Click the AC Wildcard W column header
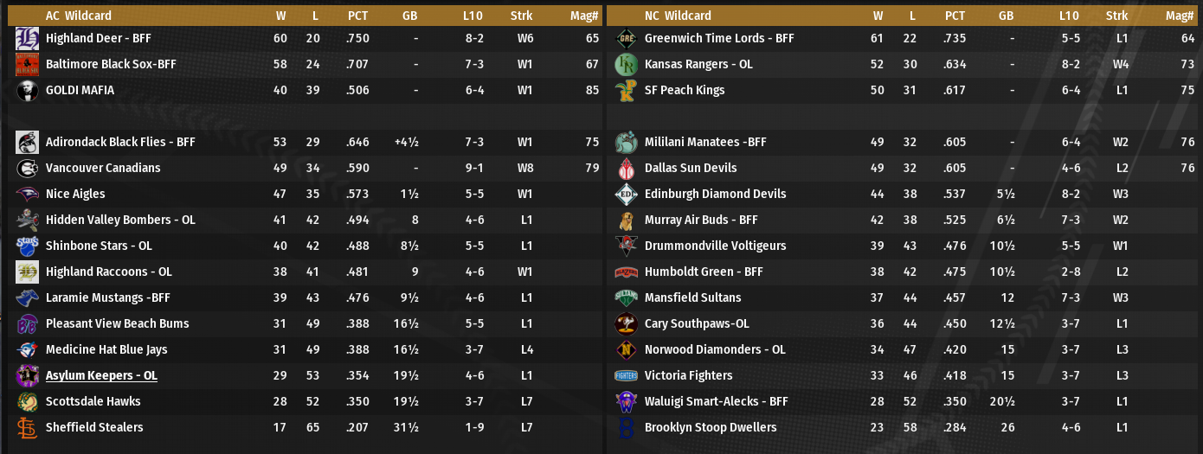This screenshot has height=454, width=1203. coord(280,16)
